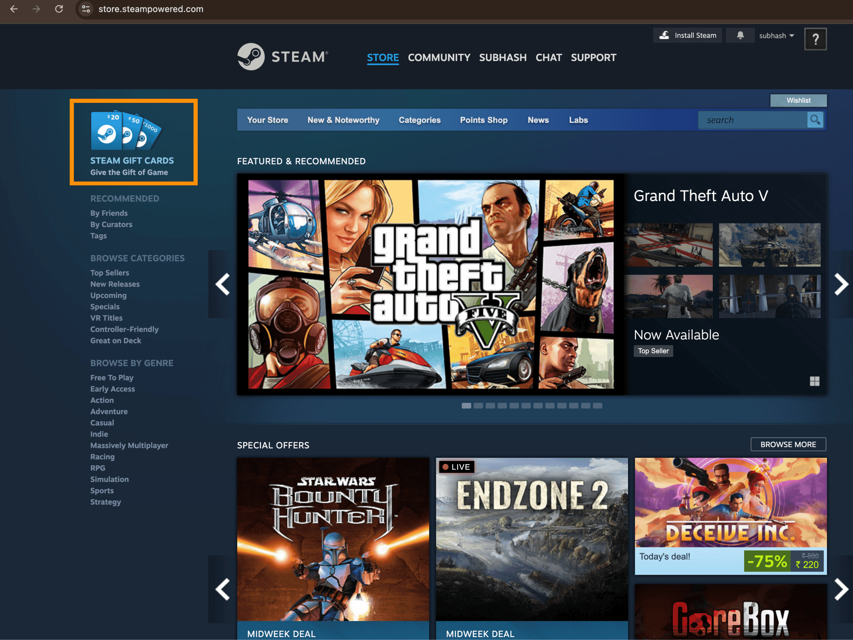
Task: Open Endzone 2 midweek deal
Action: coord(532,549)
